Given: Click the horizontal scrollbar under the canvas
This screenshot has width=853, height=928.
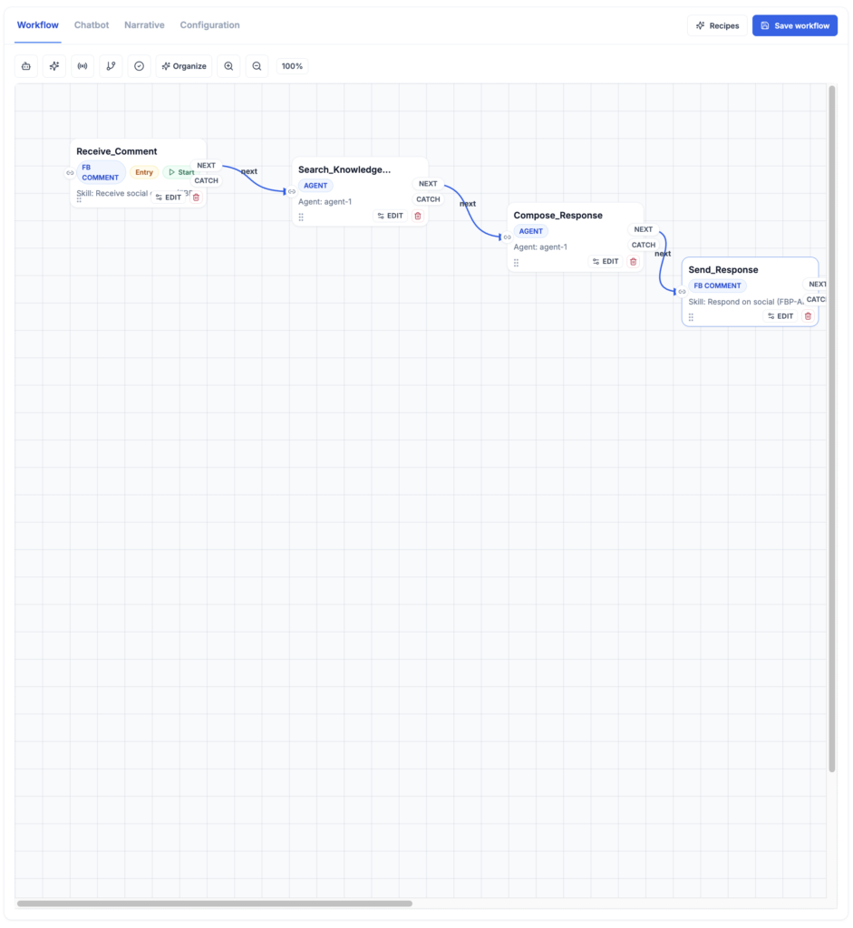Looking at the screenshot, I should 214,904.
